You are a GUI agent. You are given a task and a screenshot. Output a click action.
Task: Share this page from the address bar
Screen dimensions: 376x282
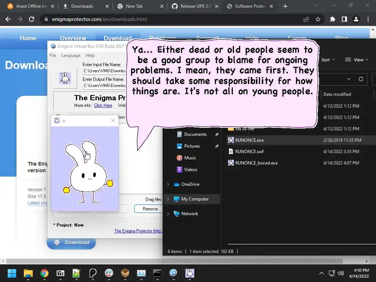click(306, 19)
